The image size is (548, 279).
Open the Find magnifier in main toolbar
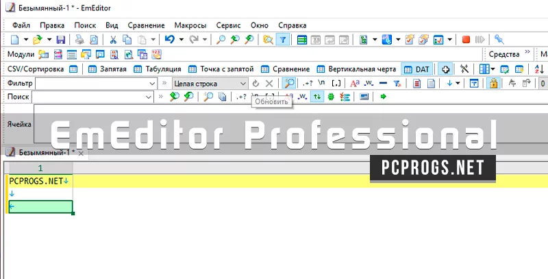[x=221, y=40]
